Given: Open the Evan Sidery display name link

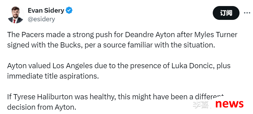Looking at the screenshot, I should [x=46, y=10].
